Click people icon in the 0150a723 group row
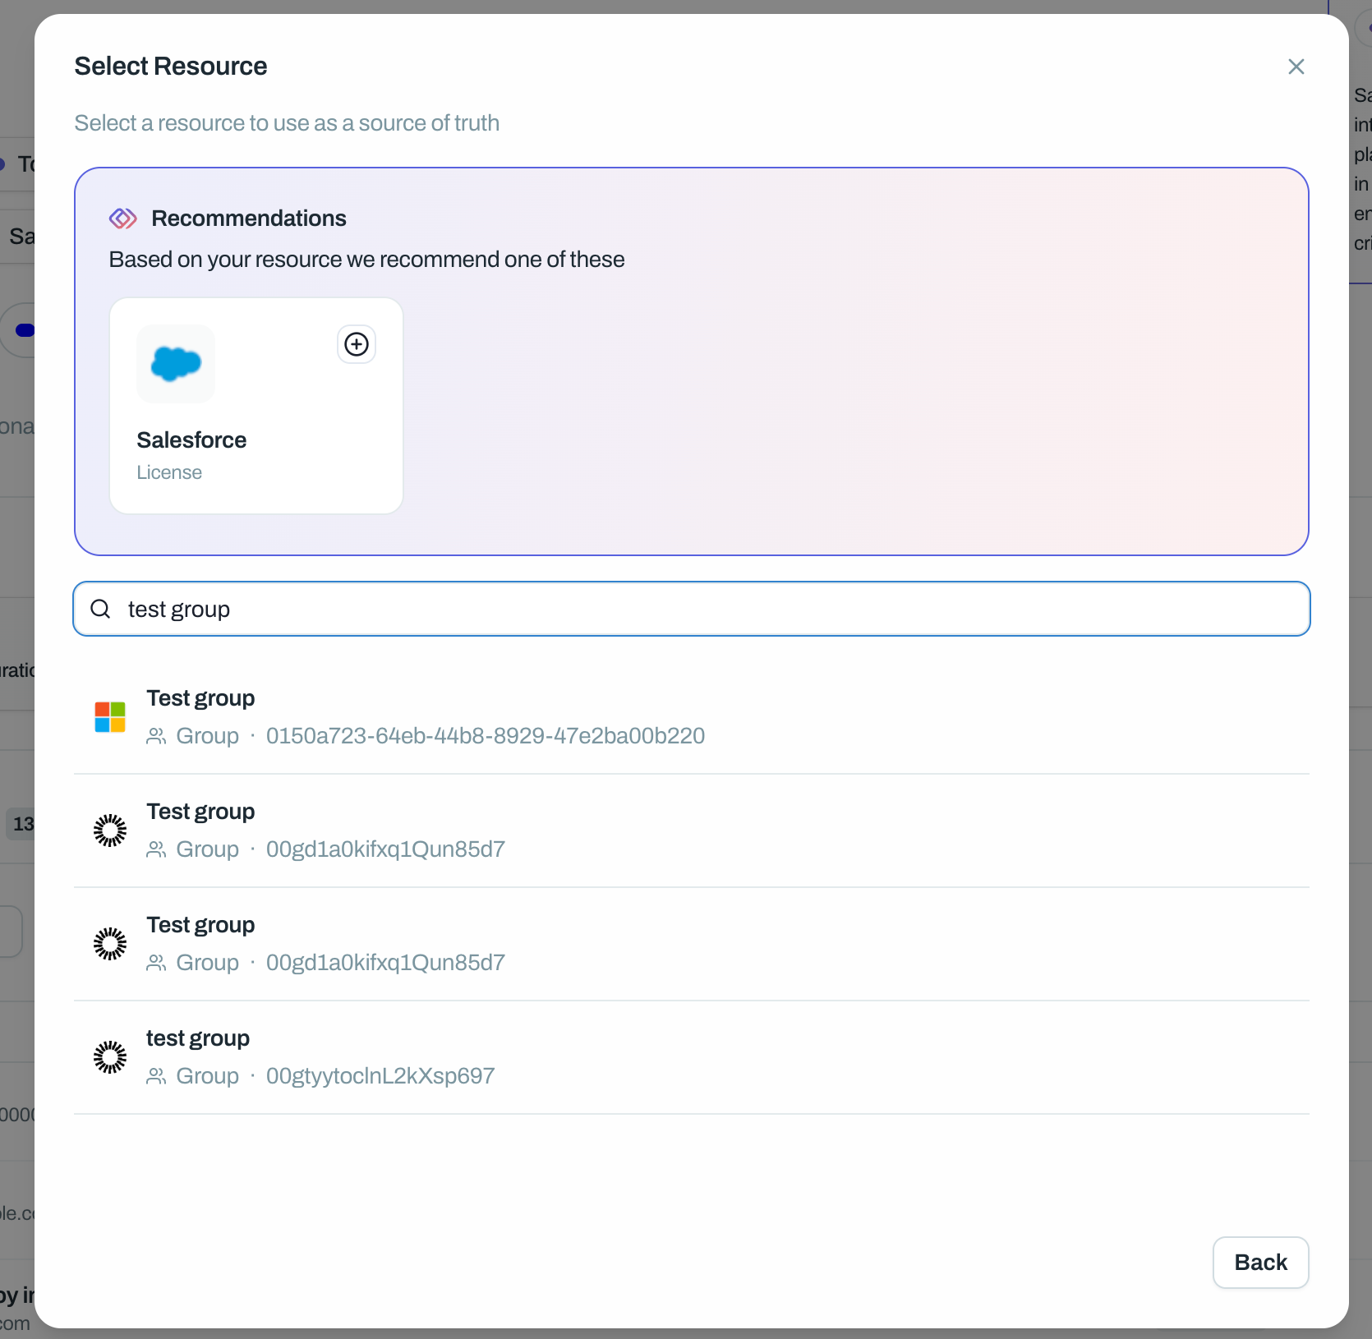Viewport: 1372px width, 1339px height. 156,736
